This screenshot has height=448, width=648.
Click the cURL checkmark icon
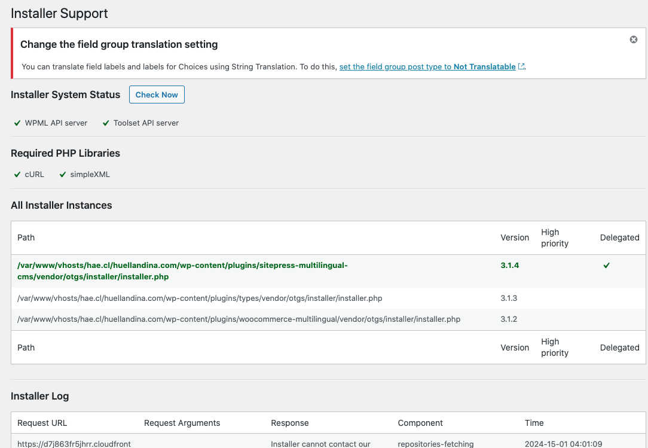[x=17, y=175]
